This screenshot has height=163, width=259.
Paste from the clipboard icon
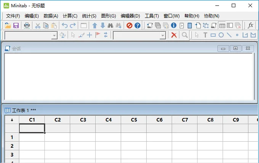[x=54, y=26]
